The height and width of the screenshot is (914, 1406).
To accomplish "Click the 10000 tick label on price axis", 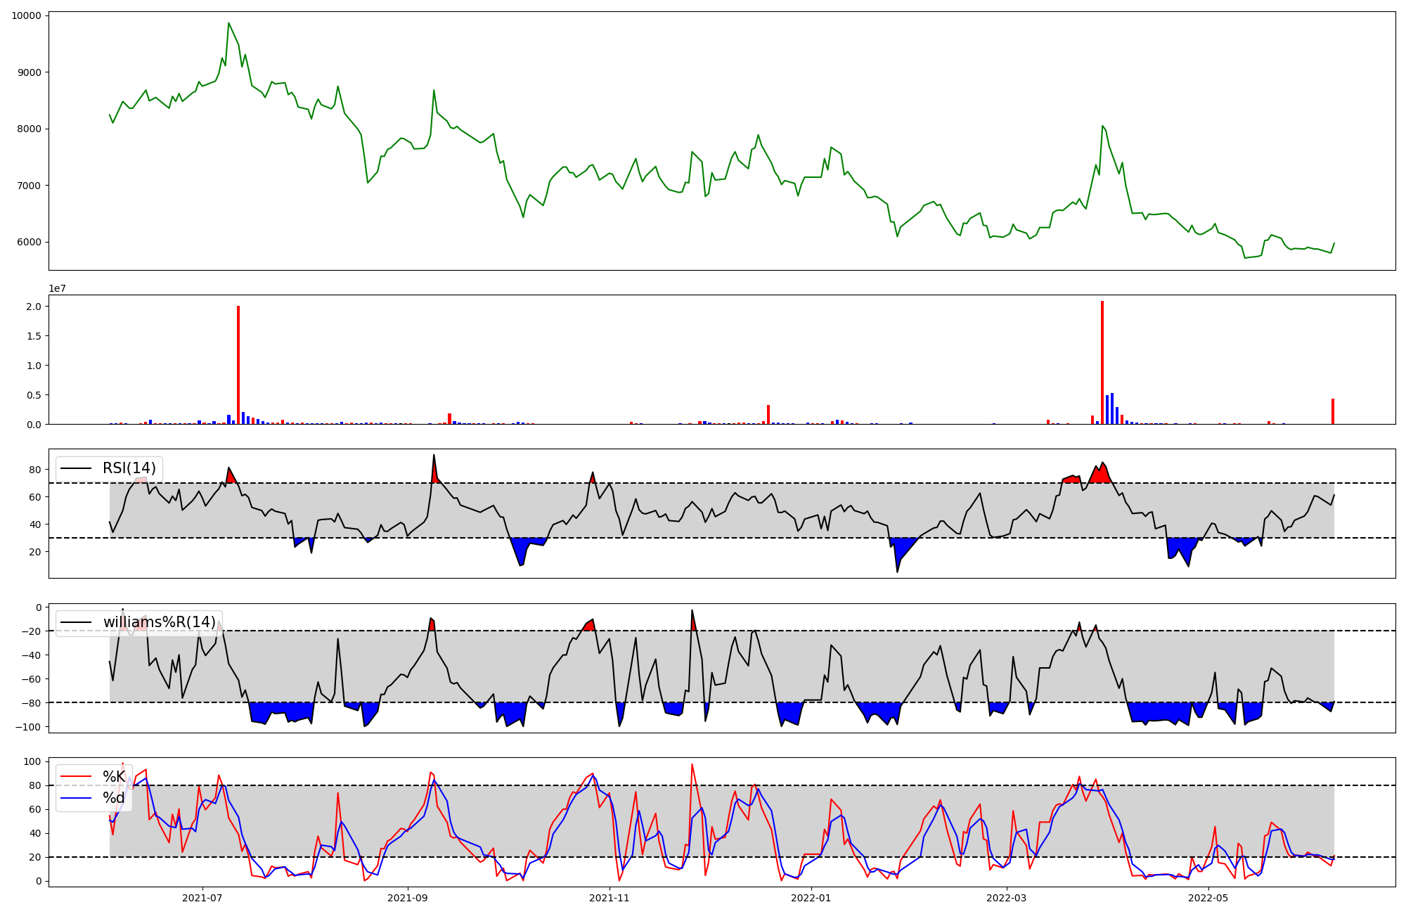I will tap(26, 15).
